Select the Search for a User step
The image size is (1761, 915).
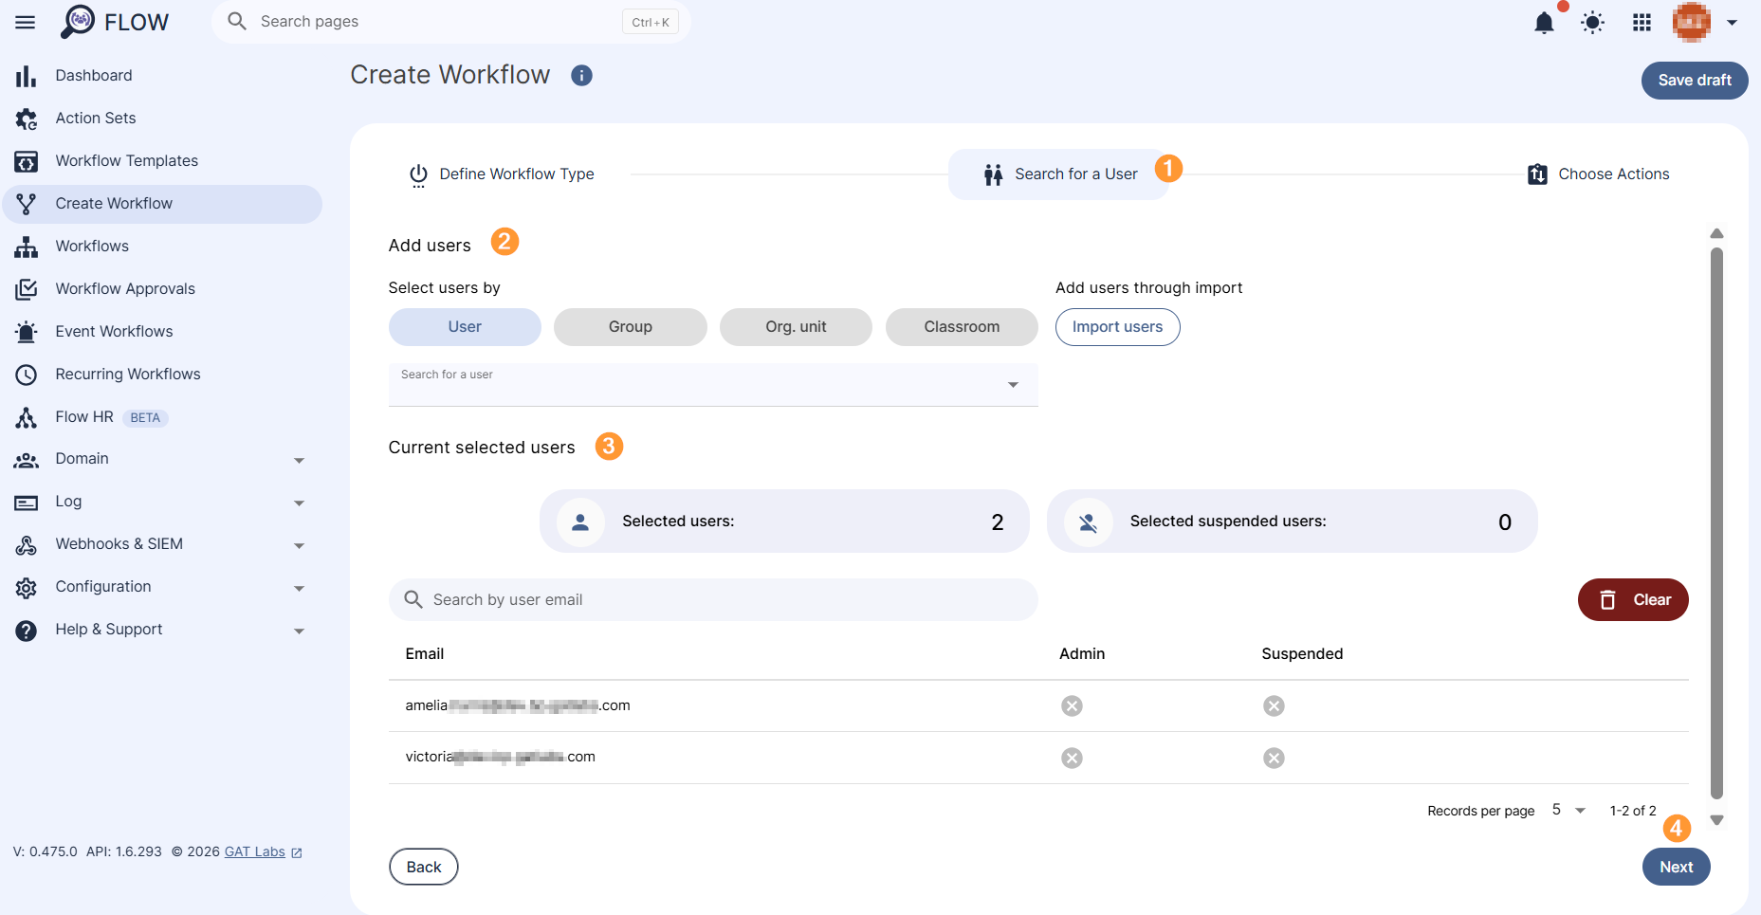tap(1059, 174)
